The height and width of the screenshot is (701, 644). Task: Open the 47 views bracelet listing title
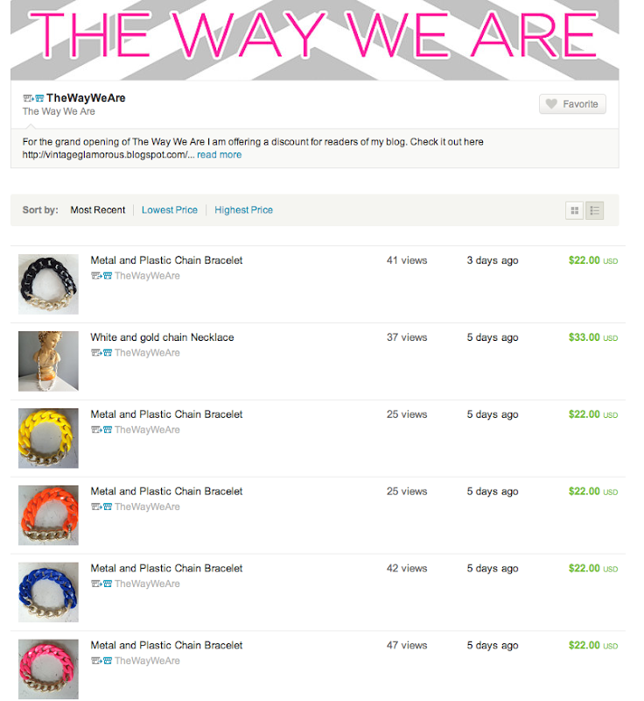[x=166, y=645]
